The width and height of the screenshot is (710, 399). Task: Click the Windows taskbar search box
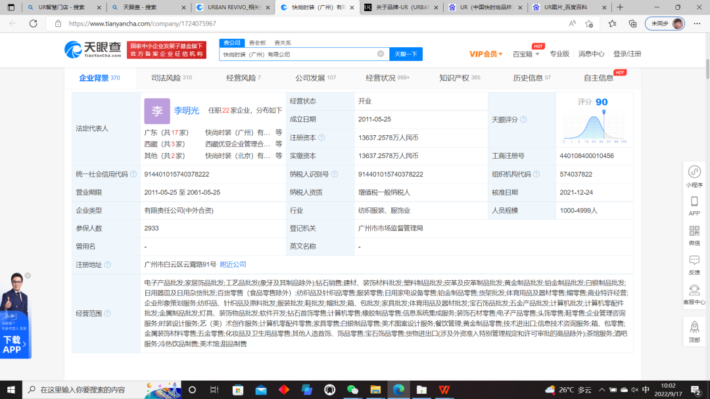click(102, 390)
